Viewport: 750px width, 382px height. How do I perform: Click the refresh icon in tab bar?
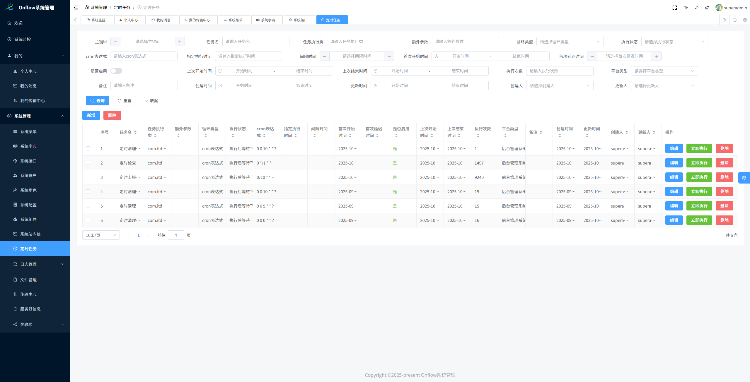[x=734, y=20]
